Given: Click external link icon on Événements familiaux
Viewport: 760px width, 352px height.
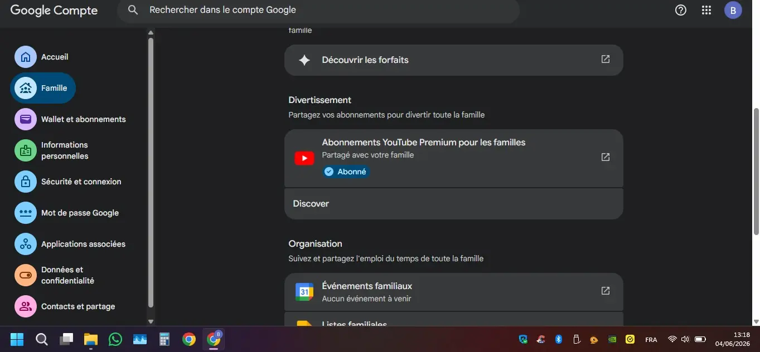Looking at the screenshot, I should coord(606,291).
